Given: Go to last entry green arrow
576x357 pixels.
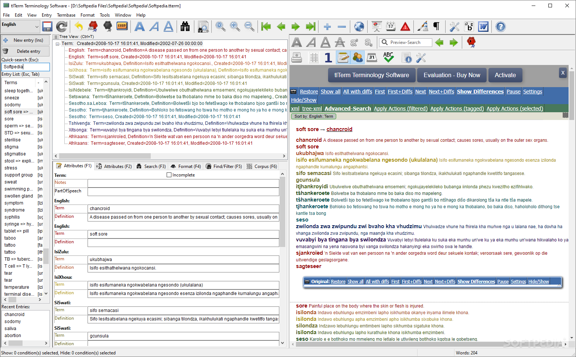Looking at the screenshot, I should 311,27.
